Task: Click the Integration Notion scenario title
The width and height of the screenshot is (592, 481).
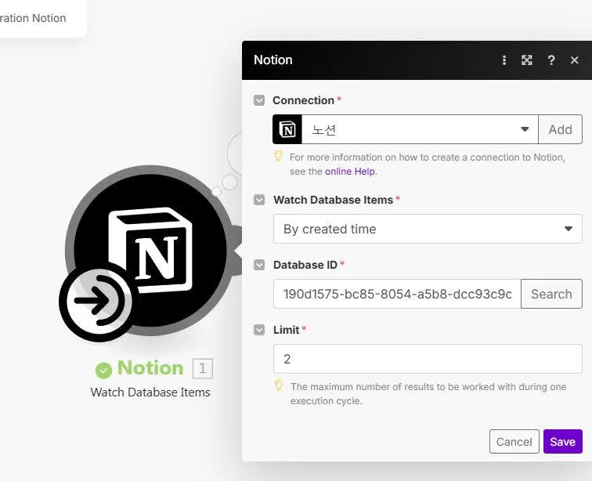Action: click(x=33, y=18)
